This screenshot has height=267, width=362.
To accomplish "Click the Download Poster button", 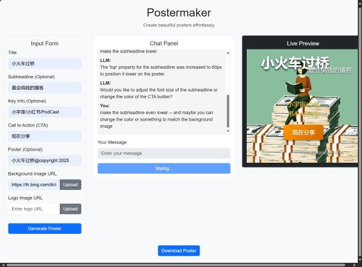I will click(x=179, y=251).
